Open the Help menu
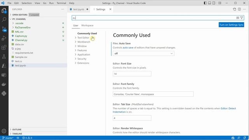 pyautogui.click(x=72, y=3)
